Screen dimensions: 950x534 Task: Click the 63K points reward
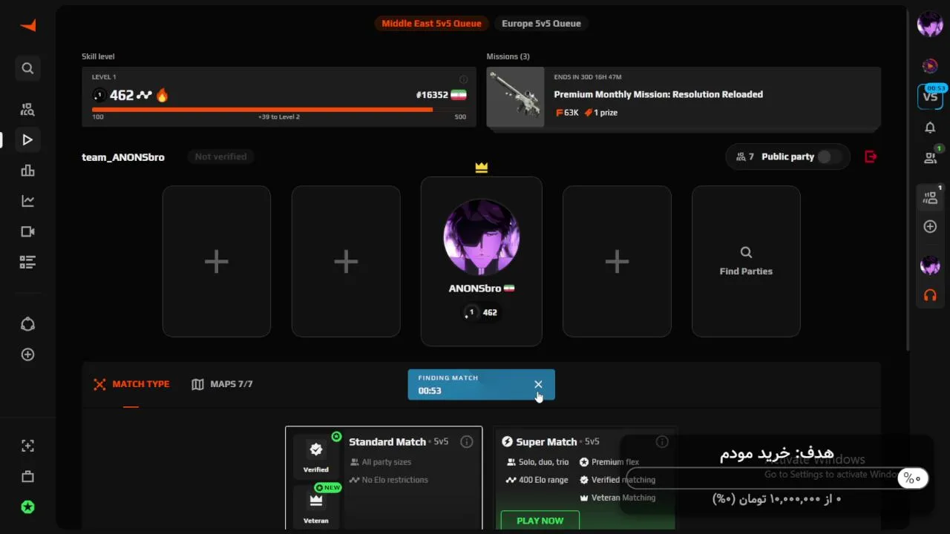coord(567,113)
